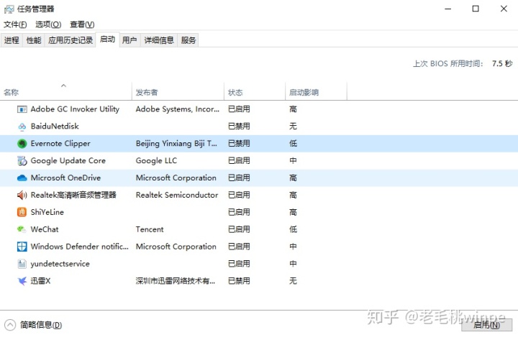
Task: Sort by the 状态 column header
Action: (x=255, y=91)
